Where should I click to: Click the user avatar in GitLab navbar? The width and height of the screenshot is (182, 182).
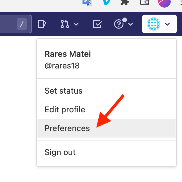(x=154, y=24)
